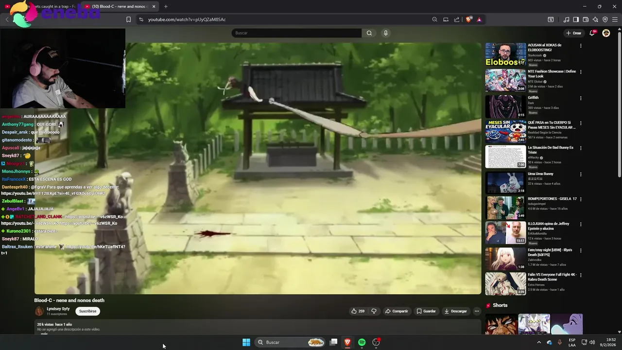Open Brave Shields lion icon

pyautogui.click(x=468, y=19)
